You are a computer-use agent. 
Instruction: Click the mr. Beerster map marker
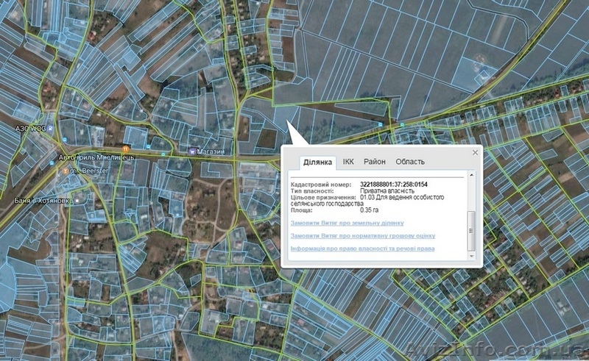click(66, 170)
